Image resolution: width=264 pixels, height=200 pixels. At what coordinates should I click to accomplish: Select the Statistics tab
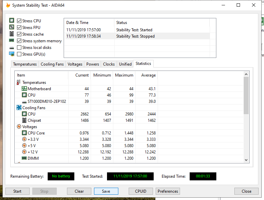143,64
